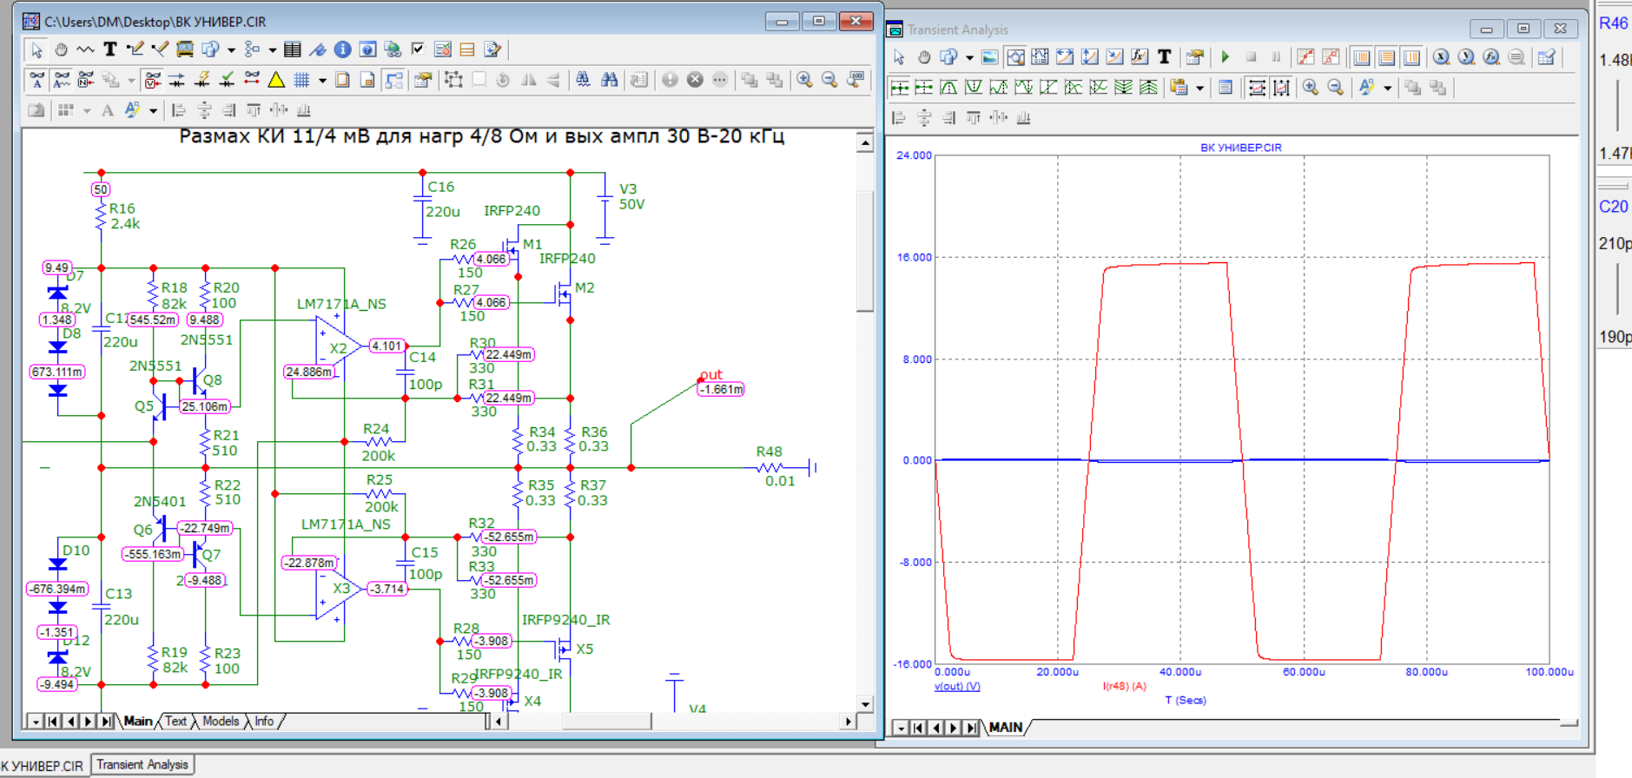
Task: Switch to the Text tab in schematic
Action: 176,721
